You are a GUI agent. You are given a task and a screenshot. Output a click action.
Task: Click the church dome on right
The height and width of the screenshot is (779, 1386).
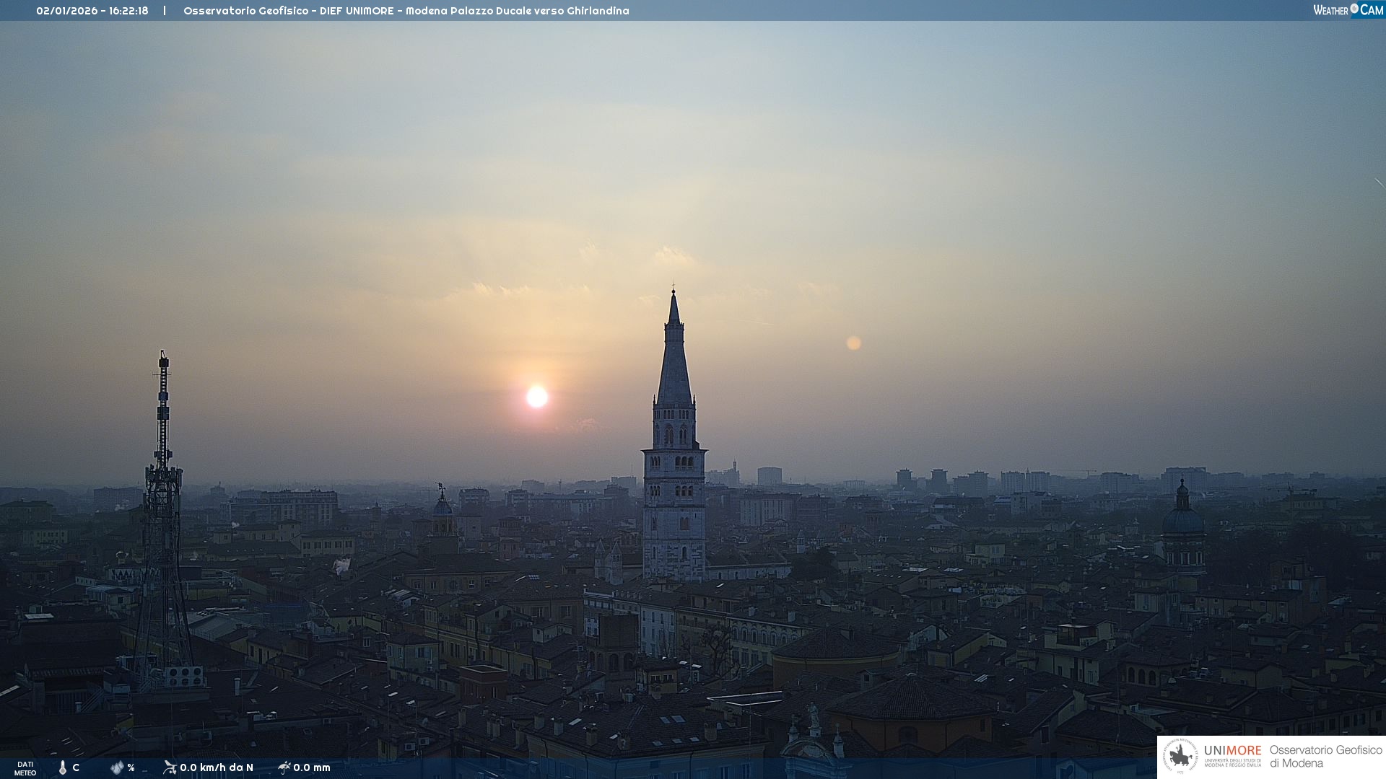1182,519
